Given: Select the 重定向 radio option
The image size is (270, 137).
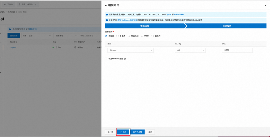Looking at the screenshot, I should pyautogui.click(x=152, y=36).
